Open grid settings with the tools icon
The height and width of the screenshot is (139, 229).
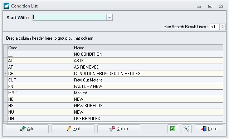[x=186, y=129]
